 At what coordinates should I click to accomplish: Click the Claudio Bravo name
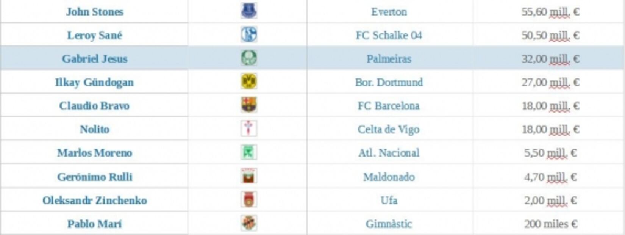point(95,106)
